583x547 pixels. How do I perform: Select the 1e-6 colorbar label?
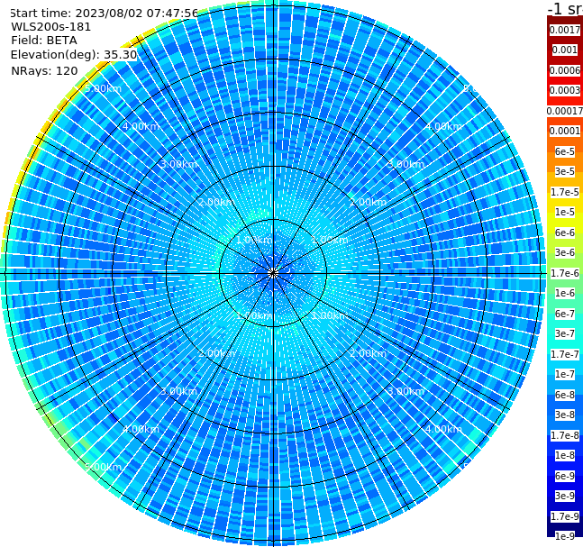(x=565, y=293)
